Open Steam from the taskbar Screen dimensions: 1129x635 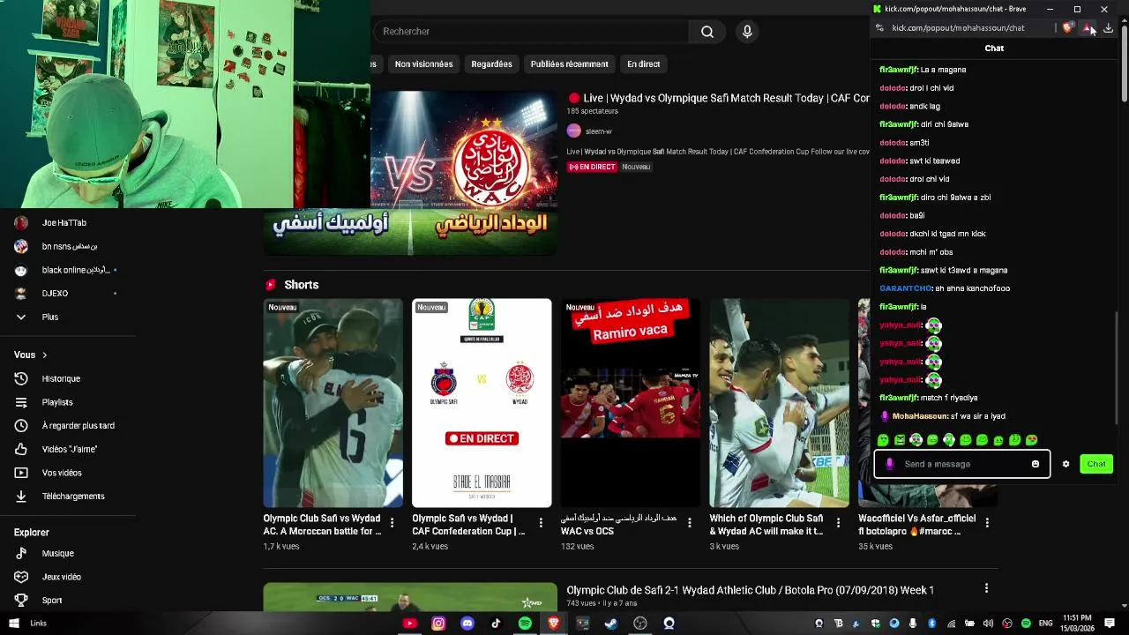(611, 624)
